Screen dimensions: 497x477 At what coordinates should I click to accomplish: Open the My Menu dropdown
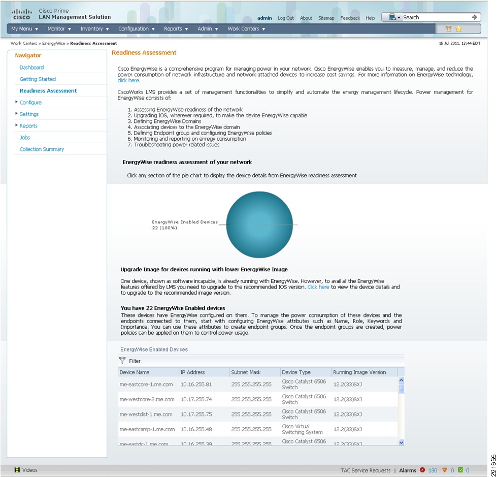tap(25, 29)
